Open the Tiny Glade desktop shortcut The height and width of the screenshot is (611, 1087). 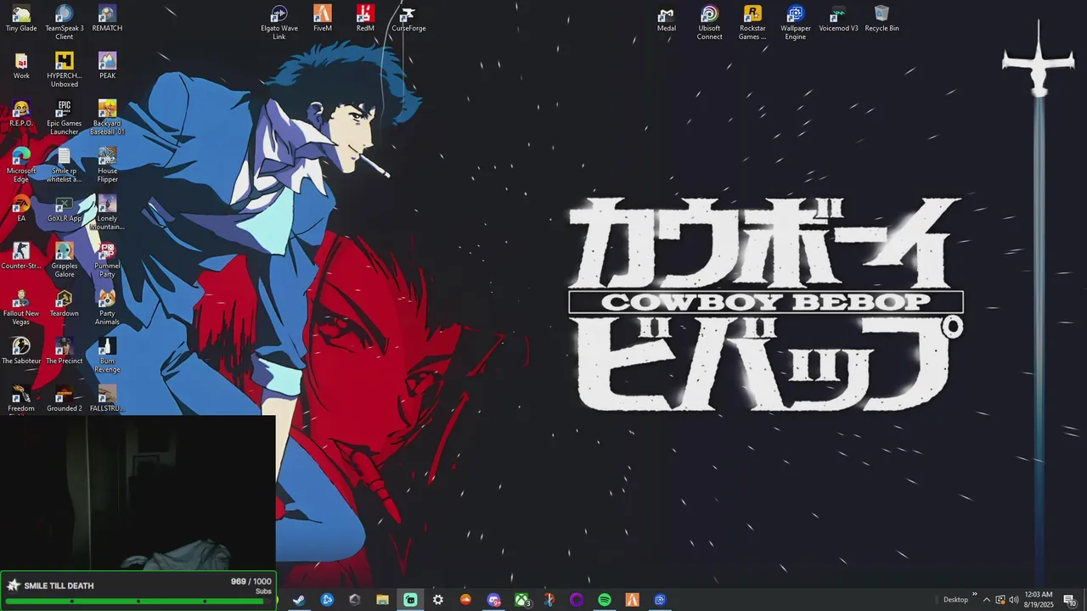21,19
